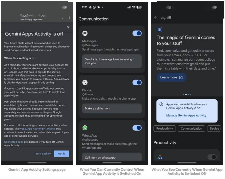Click the battery indicator showing 23
Viewport: 225px width, 179px height.
(139, 7)
